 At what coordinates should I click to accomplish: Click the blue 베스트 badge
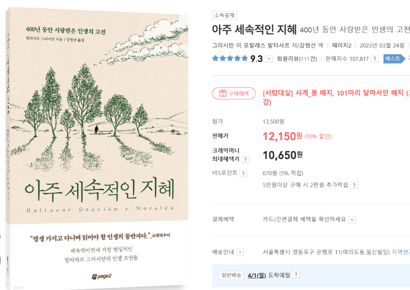(392, 59)
